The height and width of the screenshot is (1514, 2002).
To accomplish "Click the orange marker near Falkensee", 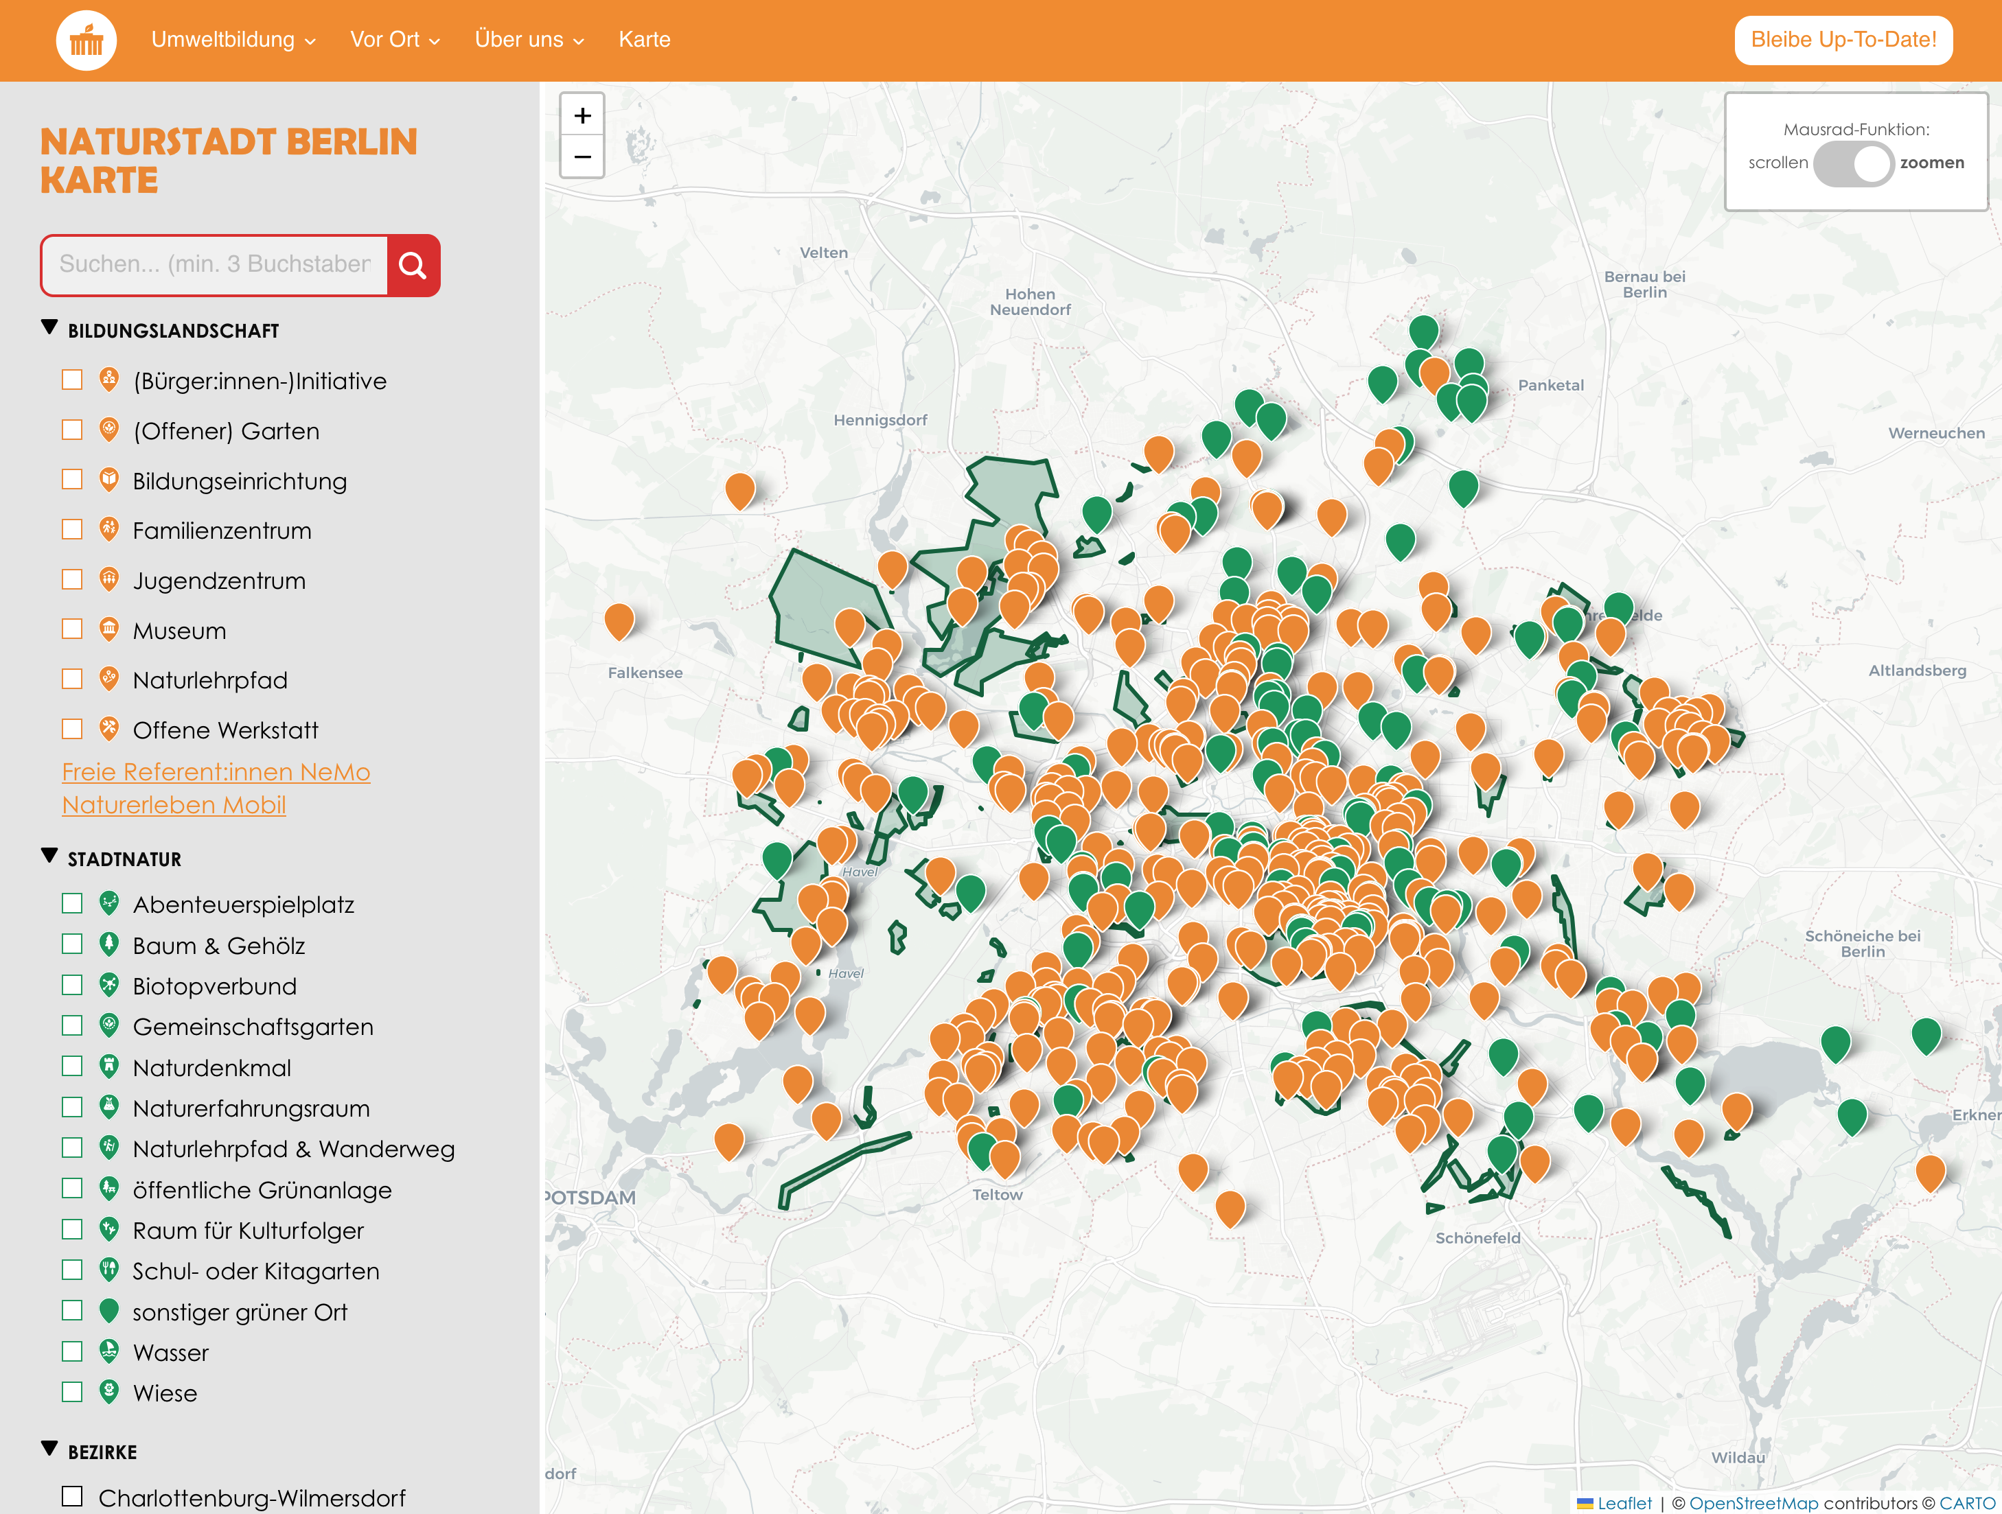I will pos(619,621).
